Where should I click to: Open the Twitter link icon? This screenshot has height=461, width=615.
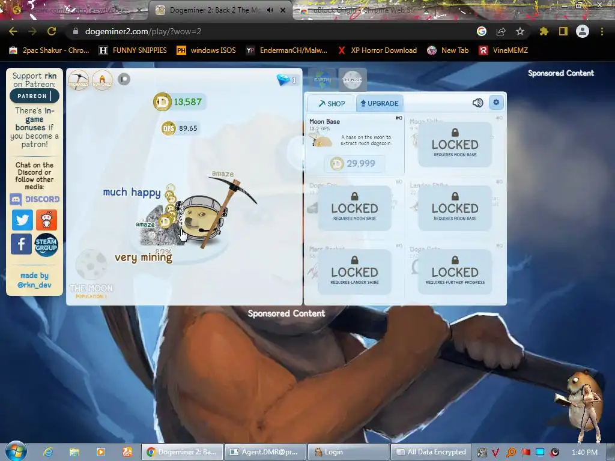tap(22, 220)
